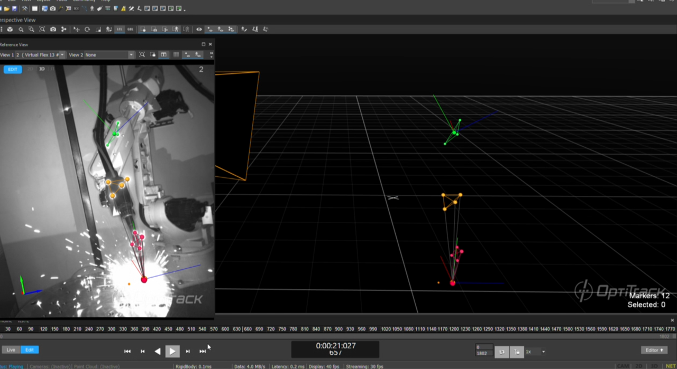Click the CAM status indicator
This screenshot has width=677, height=369.
click(623, 366)
